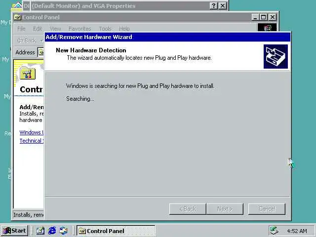Viewport: 316px width, 237px height.
Task: Open the View menu in Control Panel
Action: [55, 29]
